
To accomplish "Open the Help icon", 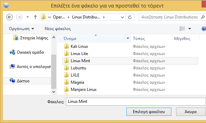I will (204, 29).
